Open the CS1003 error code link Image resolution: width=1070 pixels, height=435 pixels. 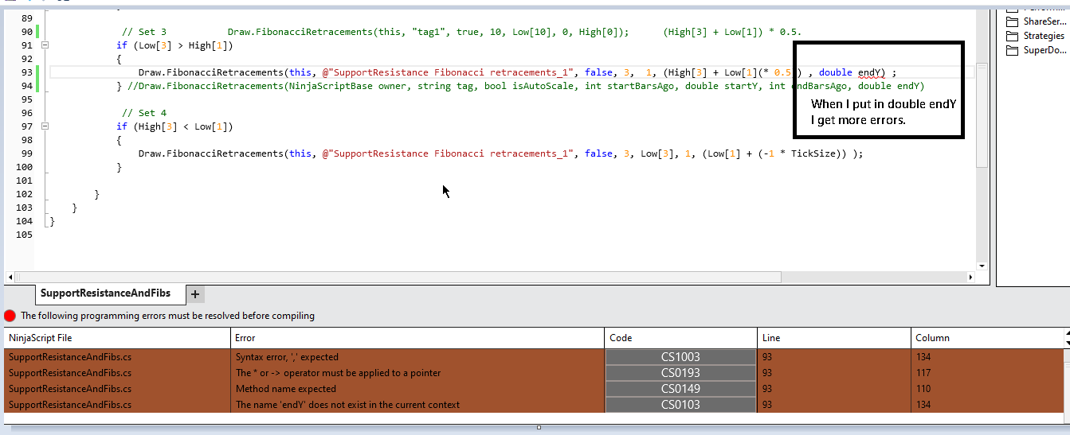pyautogui.click(x=680, y=357)
